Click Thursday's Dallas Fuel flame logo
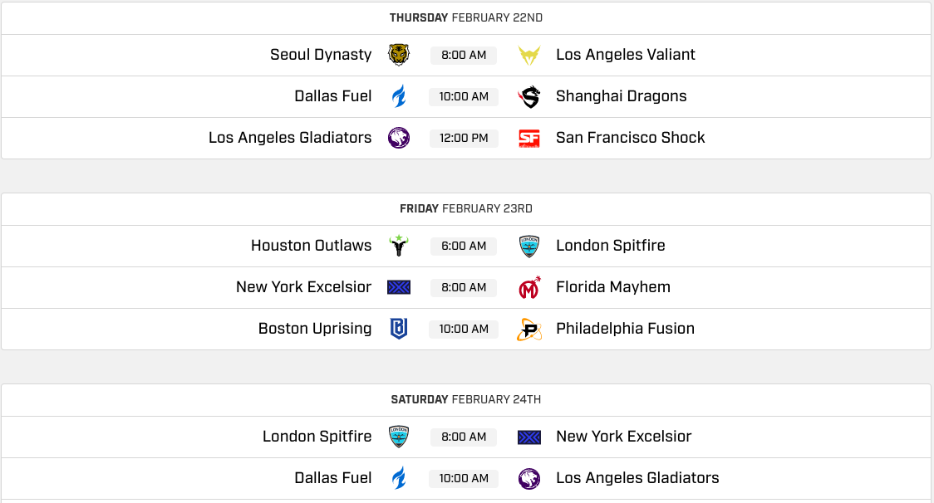Image resolution: width=934 pixels, height=503 pixels. tap(399, 96)
